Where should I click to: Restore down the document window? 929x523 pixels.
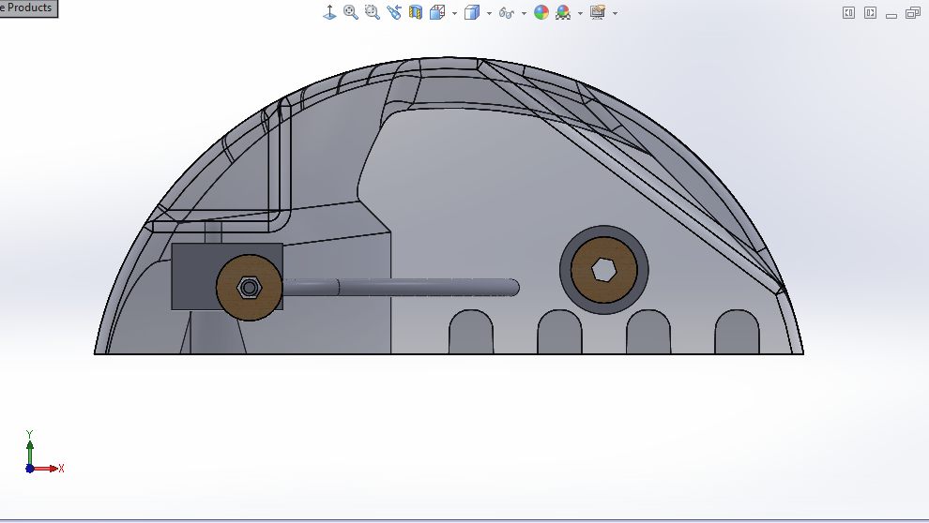[x=913, y=13]
